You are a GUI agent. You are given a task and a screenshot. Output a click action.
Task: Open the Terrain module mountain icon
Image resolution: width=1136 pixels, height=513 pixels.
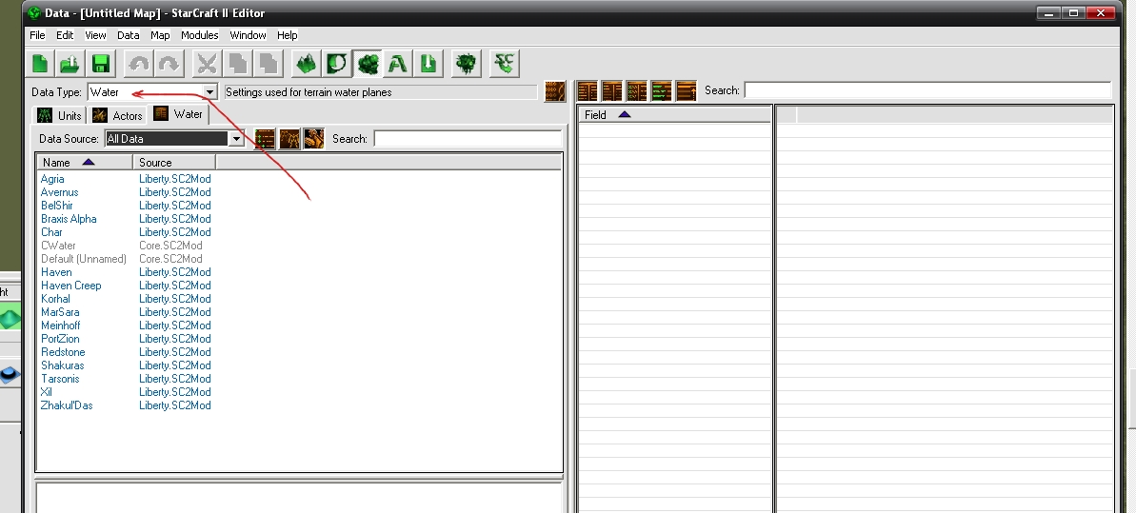(306, 64)
